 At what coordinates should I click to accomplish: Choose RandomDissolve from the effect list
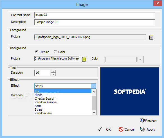point(63,102)
